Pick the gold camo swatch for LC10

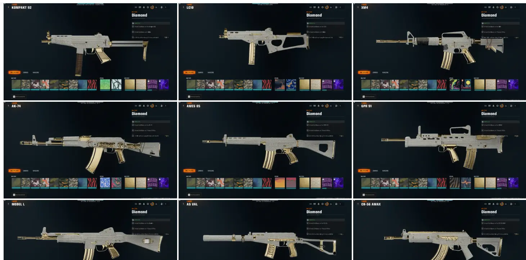pyautogui.click(x=305, y=85)
